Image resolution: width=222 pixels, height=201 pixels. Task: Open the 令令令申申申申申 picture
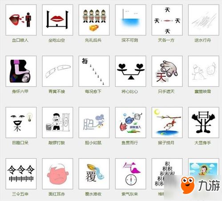[21, 174]
